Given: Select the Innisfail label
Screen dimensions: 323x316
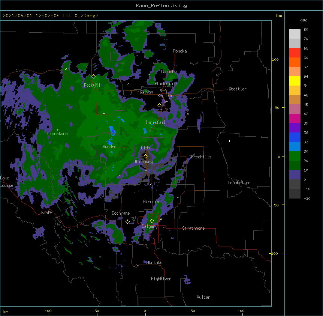Looking at the screenshot, I should pos(156,122).
